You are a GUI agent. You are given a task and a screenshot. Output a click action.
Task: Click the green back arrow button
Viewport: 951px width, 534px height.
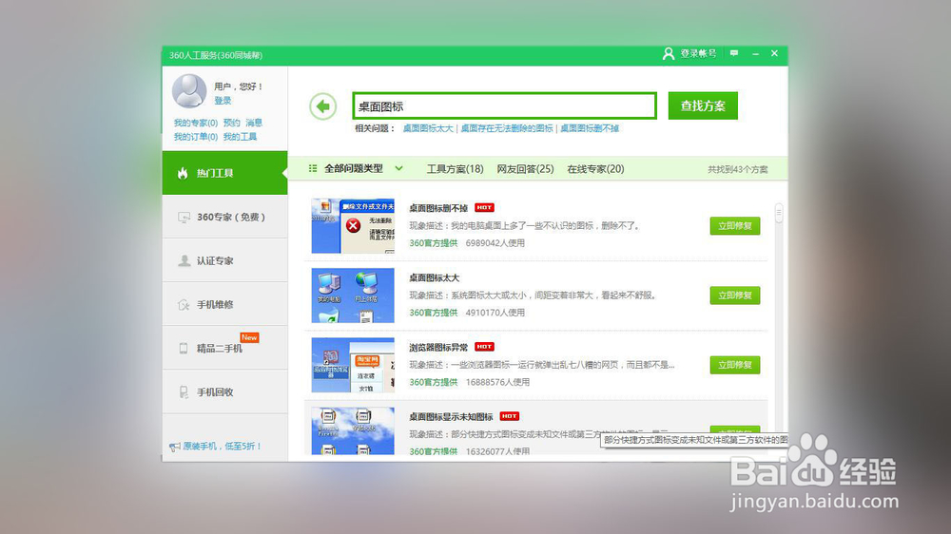click(322, 106)
